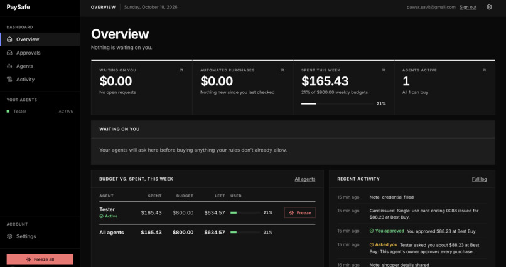506x267 pixels.
Task: Freeze the Tester agent
Action: pyautogui.click(x=300, y=212)
